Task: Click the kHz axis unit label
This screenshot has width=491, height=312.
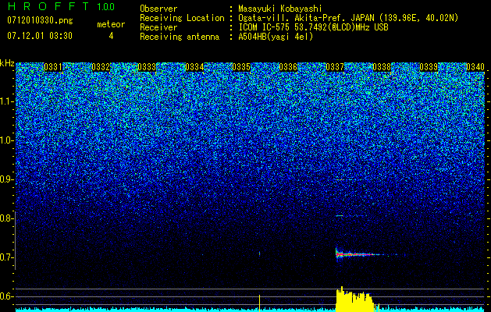Action: (x=7, y=63)
